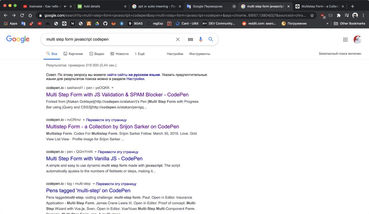Expand options arrow for QGmYmN result
The width and height of the screenshot is (369, 214).
tap(95, 152)
